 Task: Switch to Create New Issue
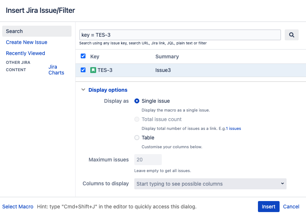(26, 42)
